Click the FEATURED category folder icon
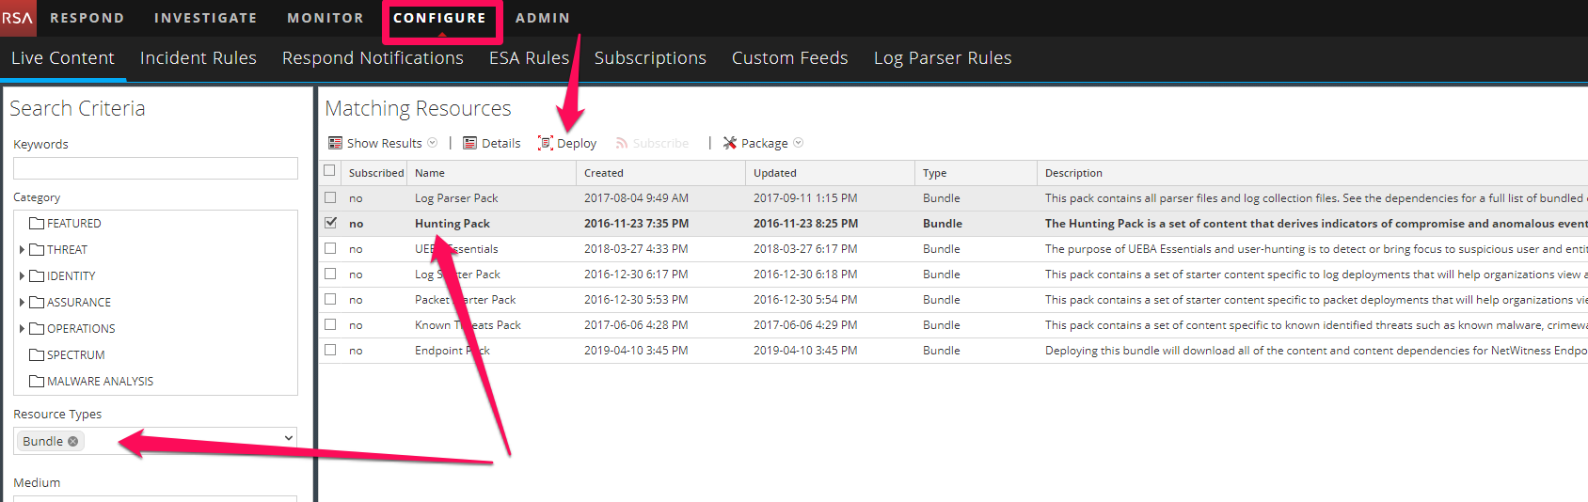Image resolution: width=1588 pixels, height=502 pixels. point(37,224)
